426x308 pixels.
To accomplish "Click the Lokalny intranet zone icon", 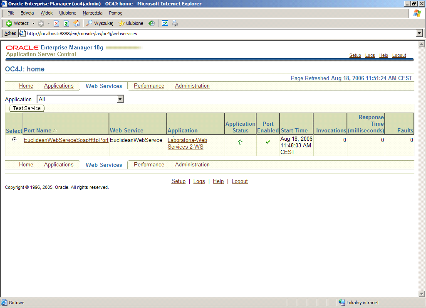I will coord(342,303).
